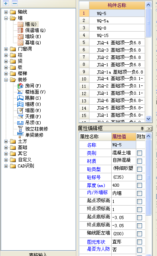Click the collapse-all minus button at top
157x256 pixels.
pyautogui.click(x=15, y=3)
